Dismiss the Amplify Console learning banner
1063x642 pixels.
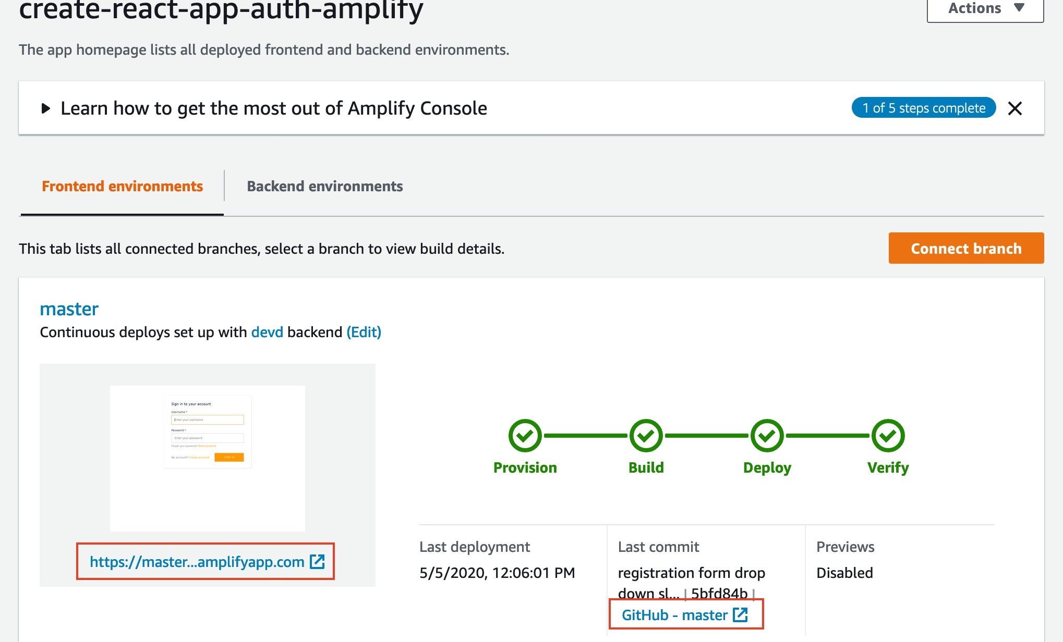pos(1014,108)
